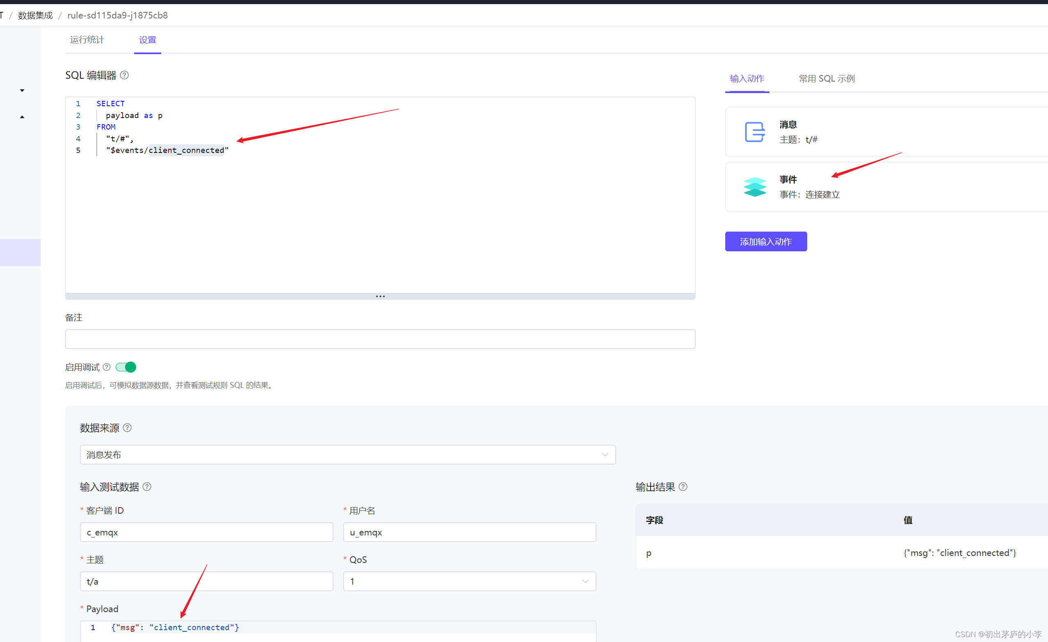1048x642 pixels.
Task: Open the QoS dropdown
Action: click(x=469, y=581)
